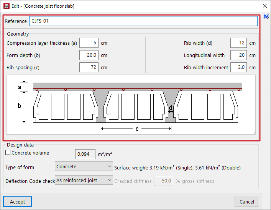
Task: Open the Type of form dropdown
Action: pos(84,166)
